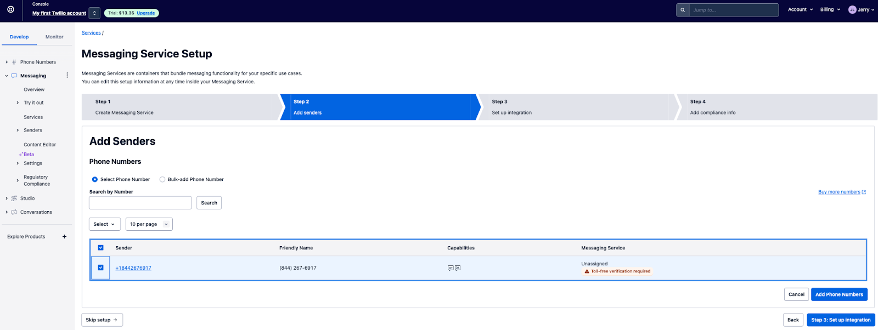The image size is (878, 330).
Task: Expand the Conversations tree item
Action: pyautogui.click(x=7, y=212)
